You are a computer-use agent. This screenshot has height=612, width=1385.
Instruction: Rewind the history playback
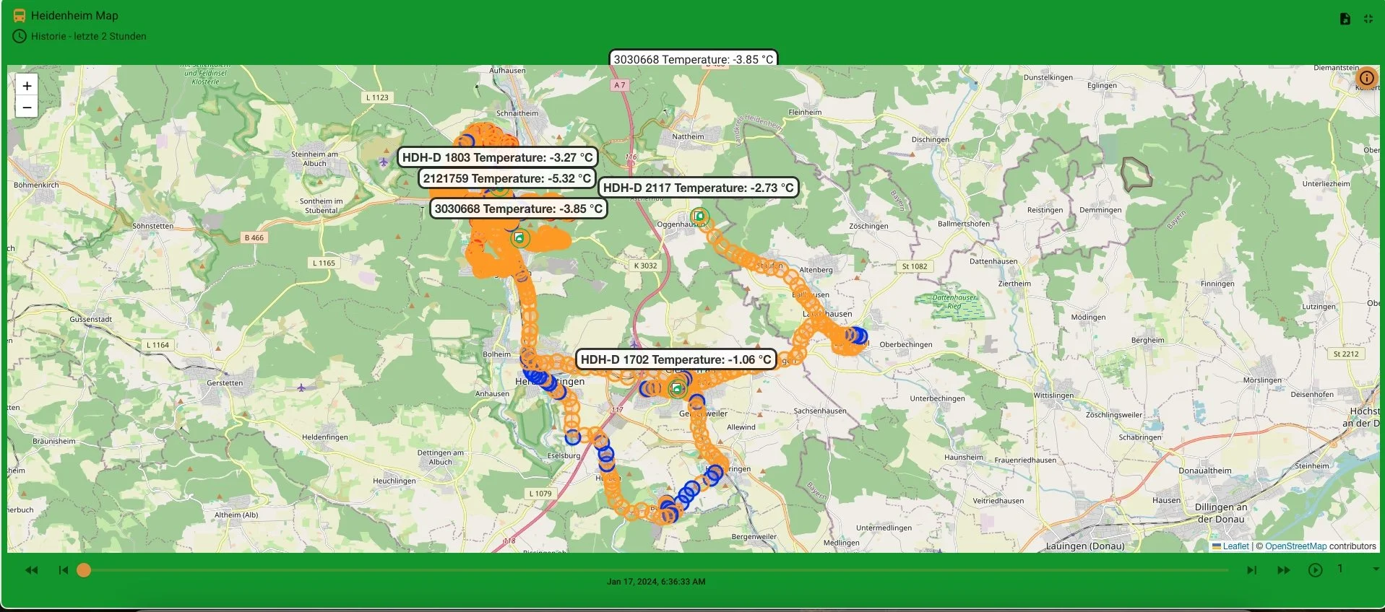point(32,570)
